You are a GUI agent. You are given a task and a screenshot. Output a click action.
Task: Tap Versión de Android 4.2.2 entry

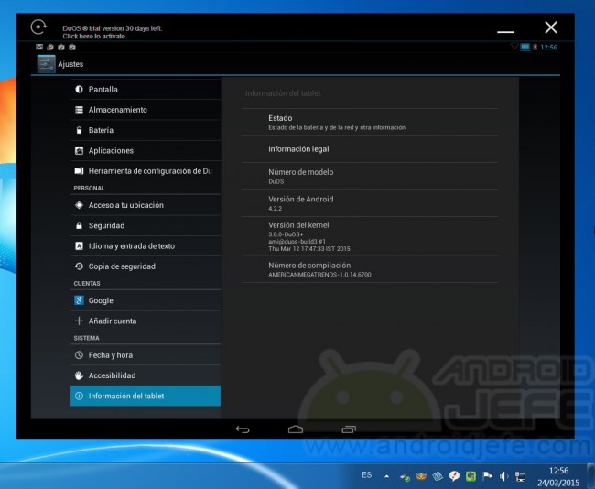tap(370, 203)
